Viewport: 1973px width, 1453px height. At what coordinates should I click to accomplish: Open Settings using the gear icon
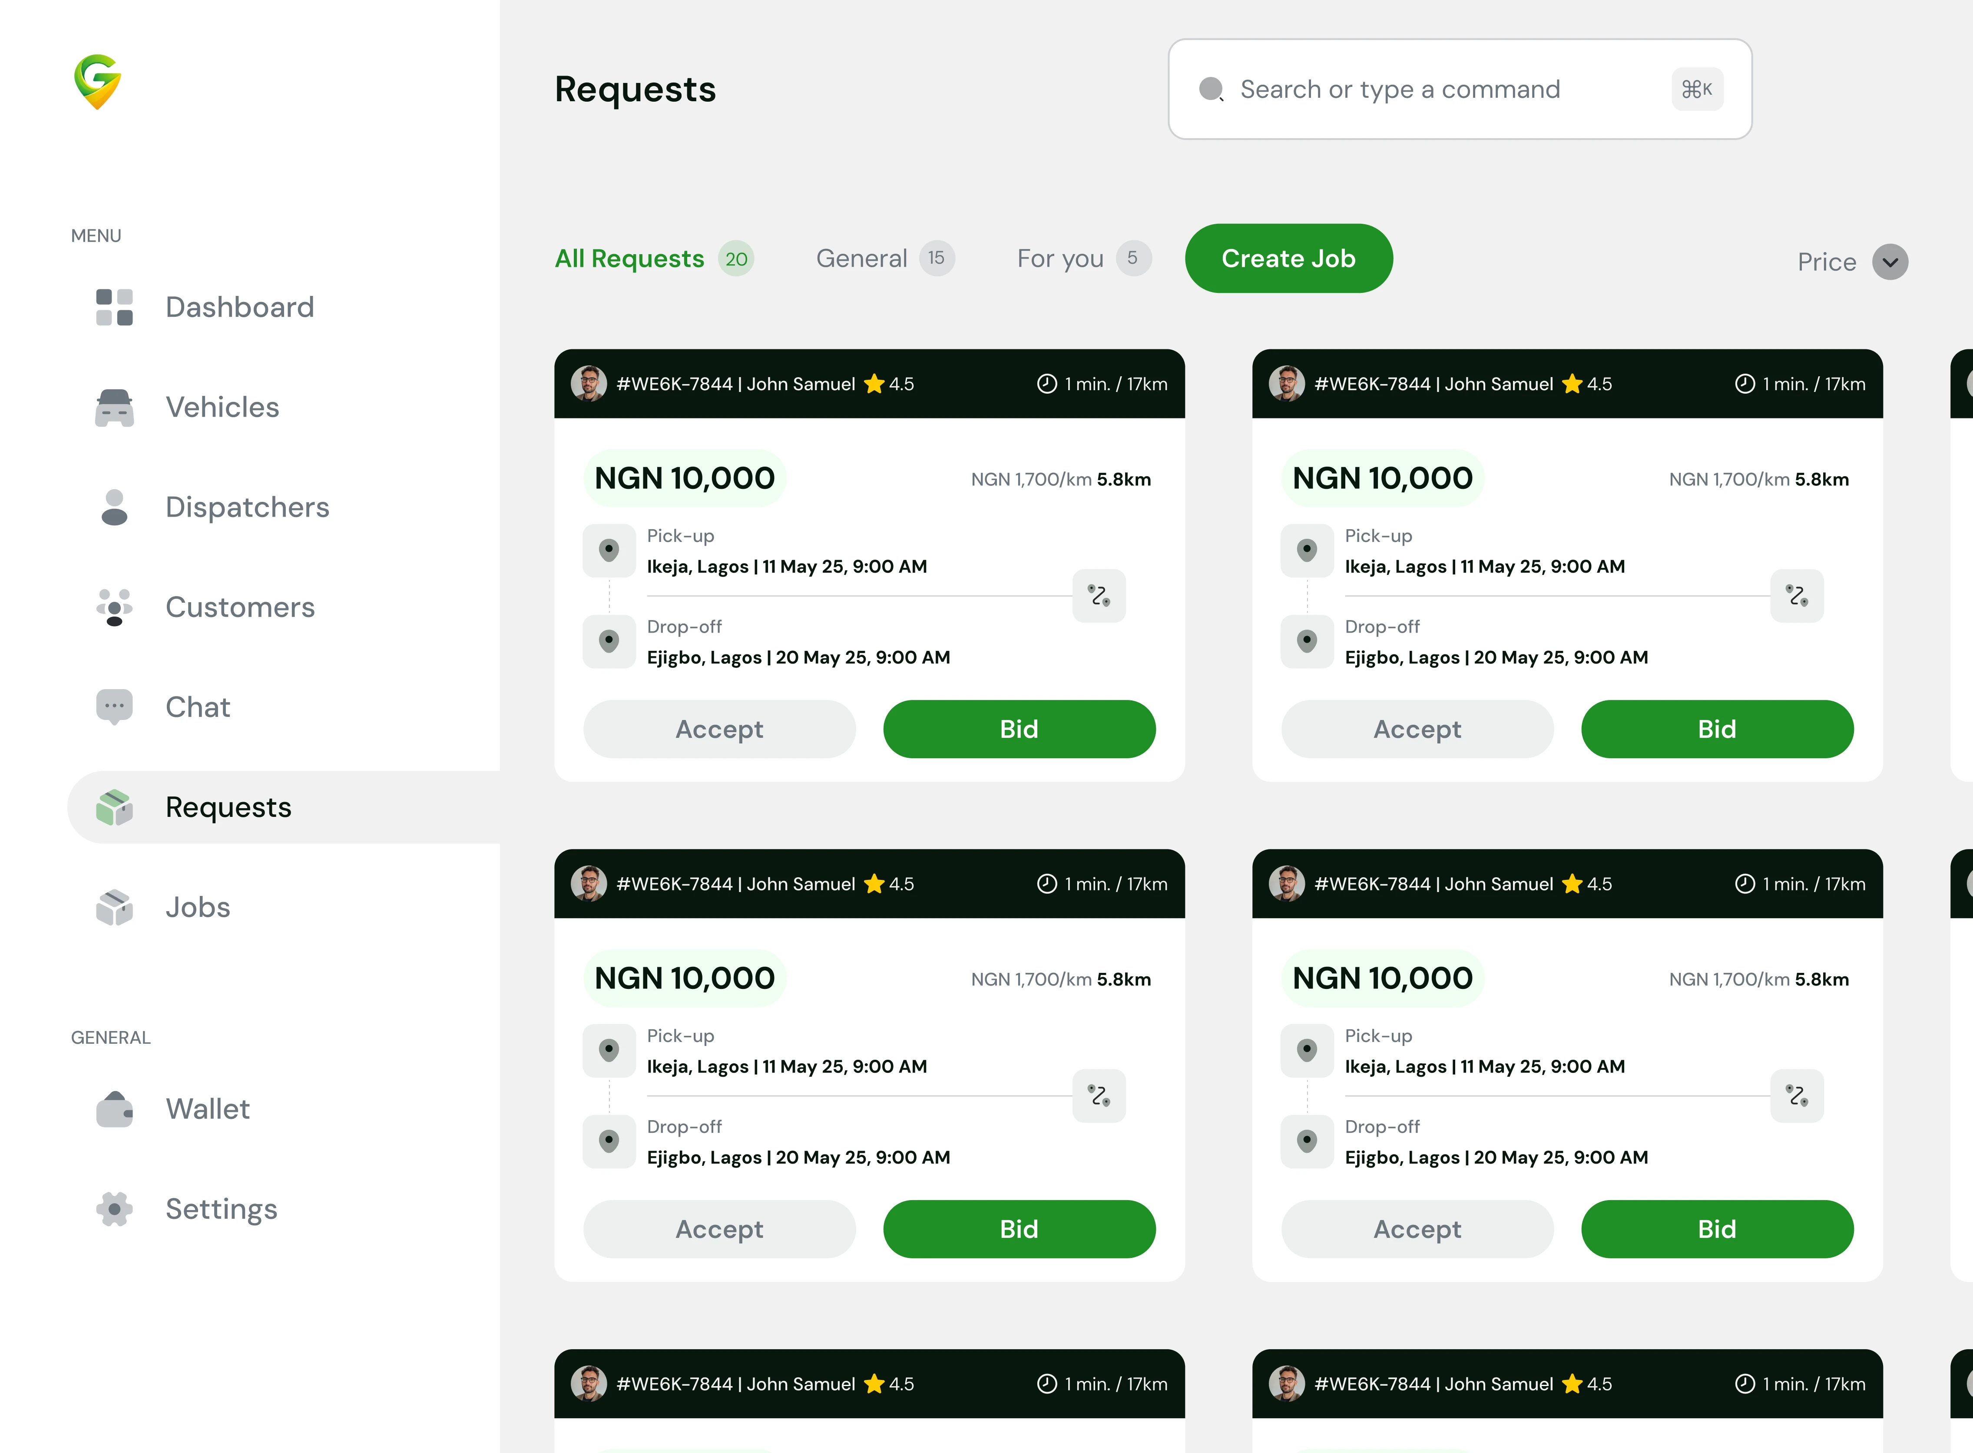(x=113, y=1208)
